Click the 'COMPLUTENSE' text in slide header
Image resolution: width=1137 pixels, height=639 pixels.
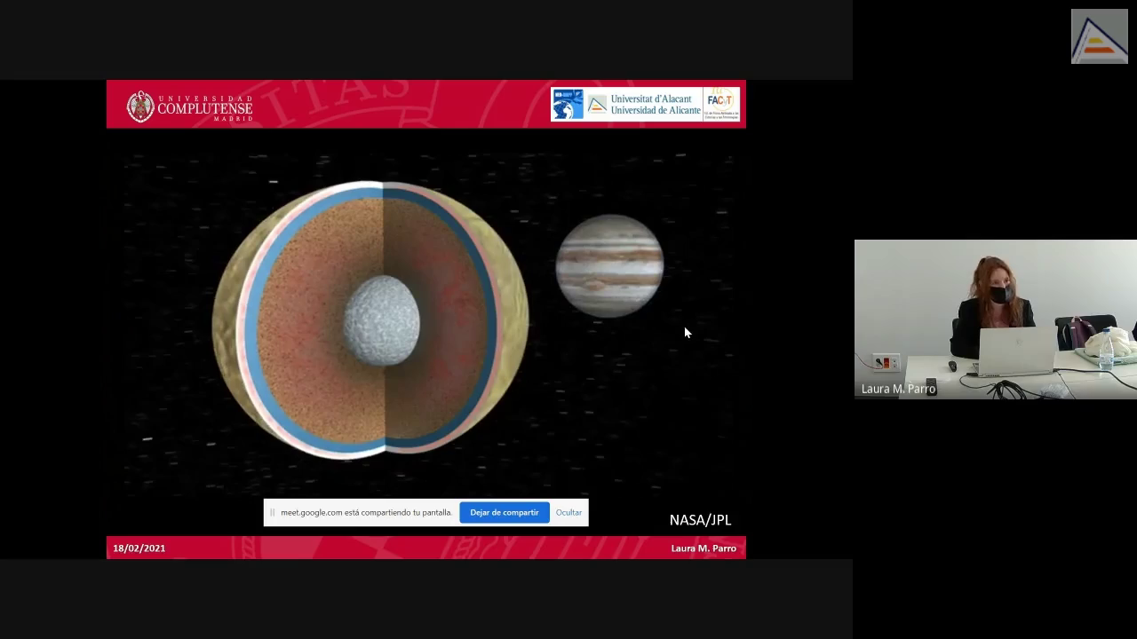[204, 109]
